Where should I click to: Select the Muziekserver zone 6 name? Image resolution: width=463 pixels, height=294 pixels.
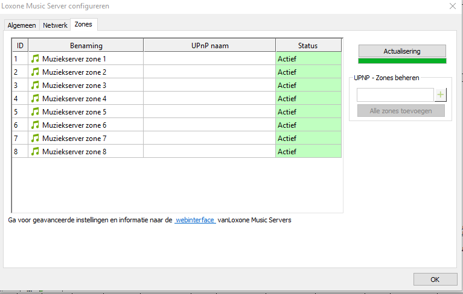(74, 125)
